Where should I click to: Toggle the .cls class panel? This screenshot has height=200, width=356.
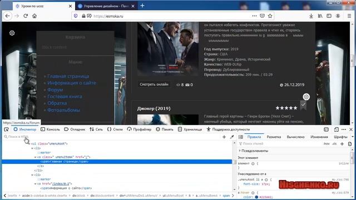pyautogui.click(x=334, y=144)
